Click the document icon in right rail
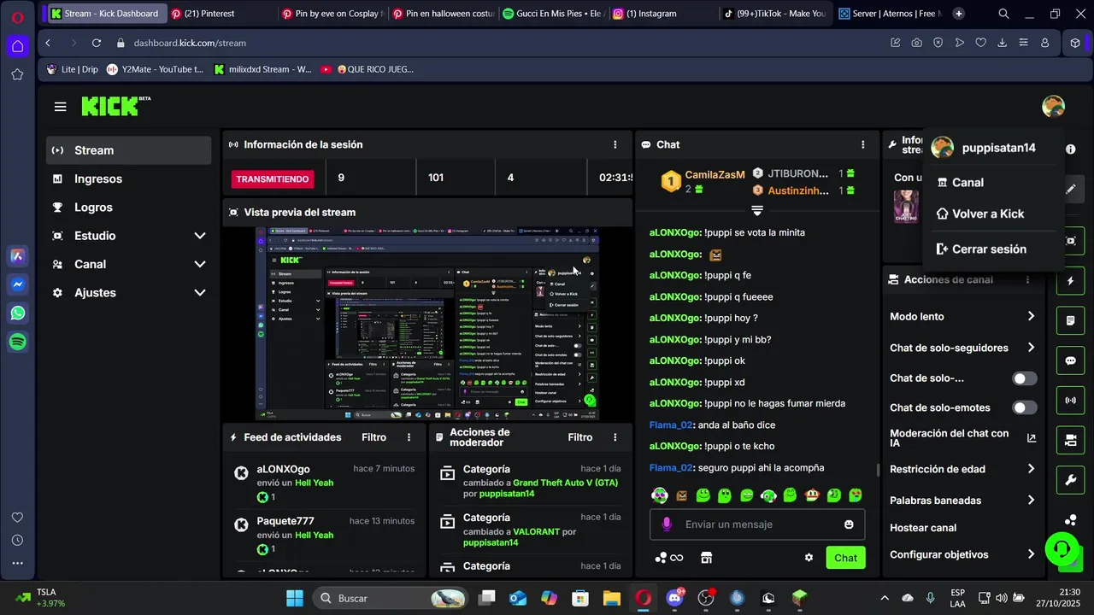 click(1071, 321)
